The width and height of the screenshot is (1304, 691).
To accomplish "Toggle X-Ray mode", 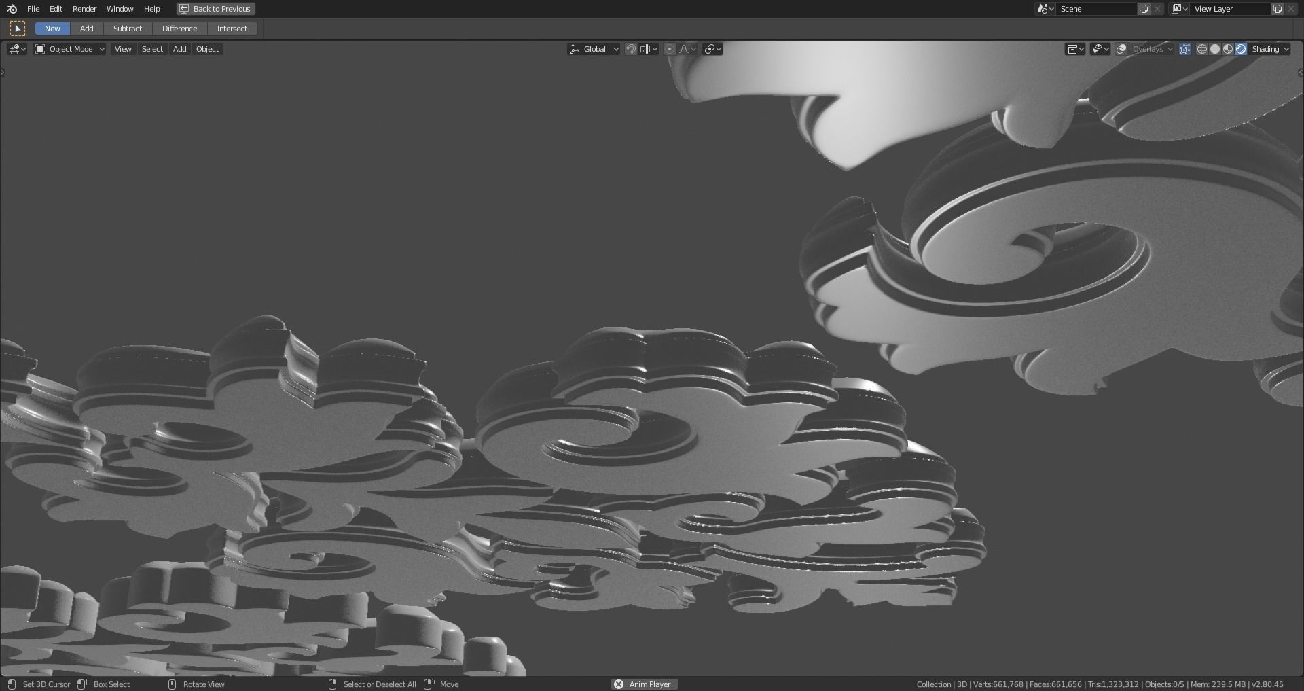I will click(1185, 49).
